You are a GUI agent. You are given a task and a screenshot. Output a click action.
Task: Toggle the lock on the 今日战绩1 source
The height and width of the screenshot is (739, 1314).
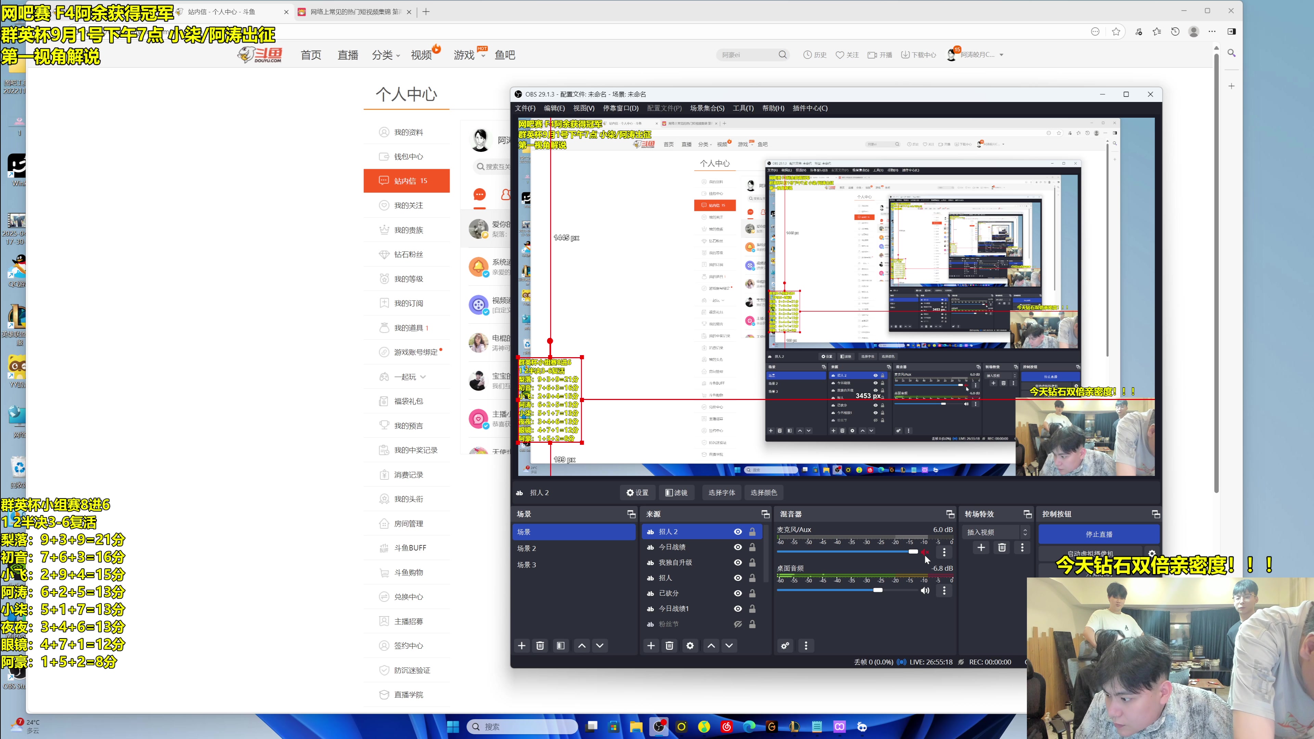pyautogui.click(x=752, y=608)
